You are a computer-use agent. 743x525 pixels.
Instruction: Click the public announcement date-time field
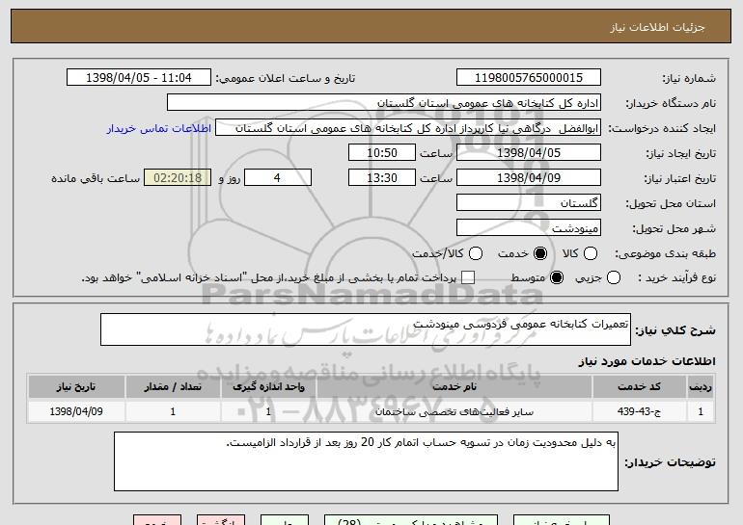click(x=142, y=78)
